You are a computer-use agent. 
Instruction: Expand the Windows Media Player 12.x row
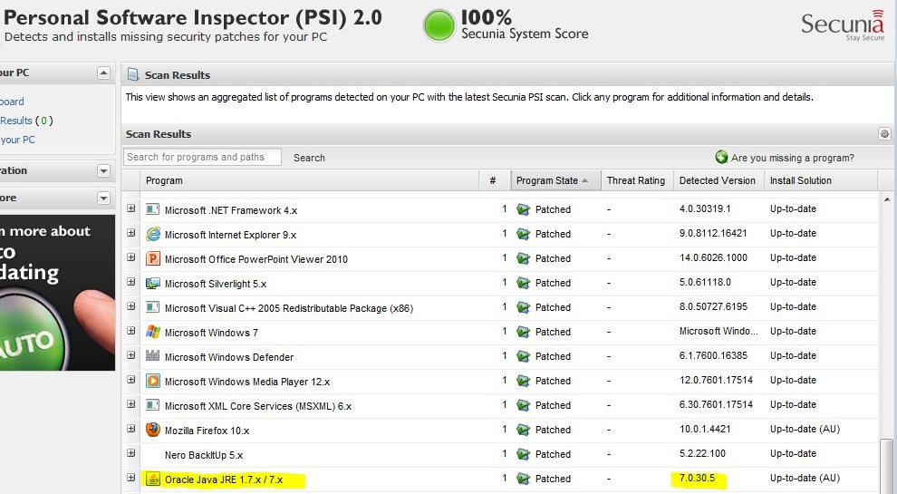point(131,380)
